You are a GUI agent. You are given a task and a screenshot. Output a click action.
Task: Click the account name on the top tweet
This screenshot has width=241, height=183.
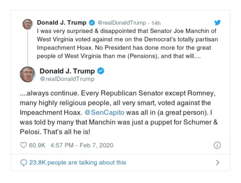tap(61, 23)
